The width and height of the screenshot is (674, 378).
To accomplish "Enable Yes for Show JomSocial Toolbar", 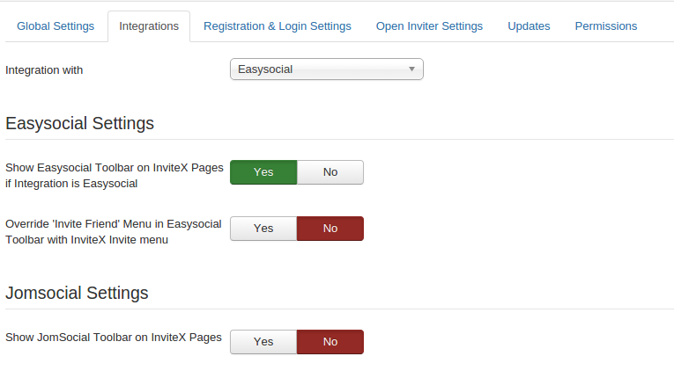I will click(263, 342).
